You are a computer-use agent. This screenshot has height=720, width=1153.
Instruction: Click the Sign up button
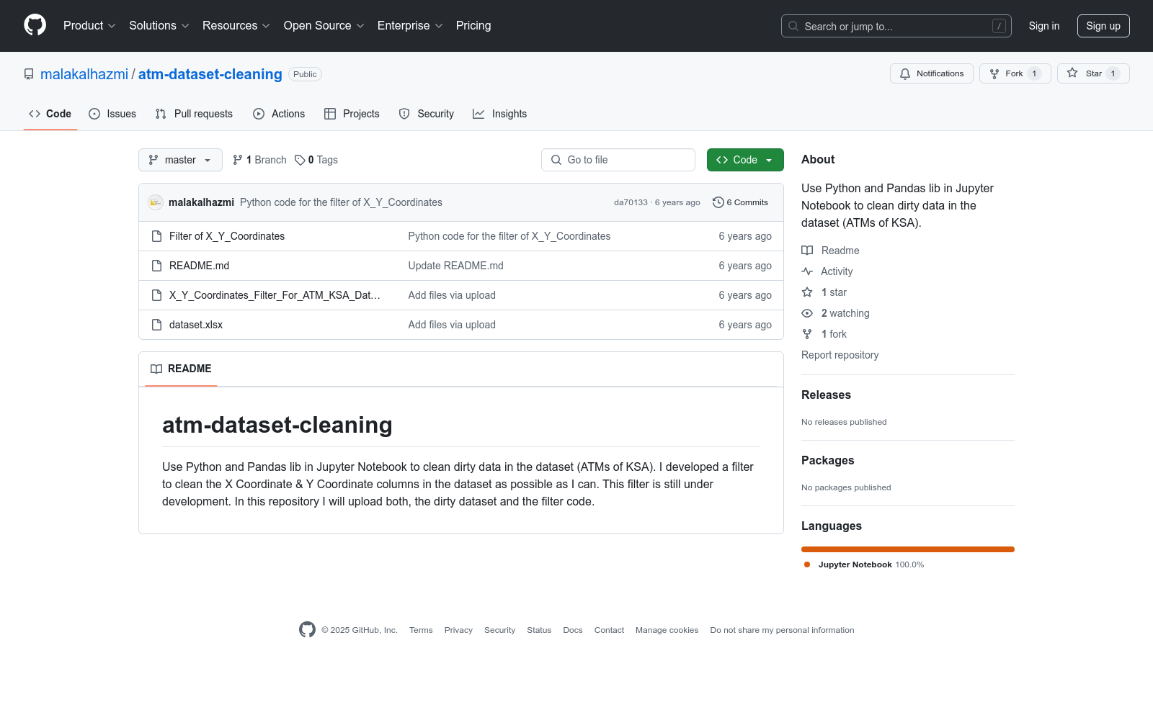[x=1103, y=26]
